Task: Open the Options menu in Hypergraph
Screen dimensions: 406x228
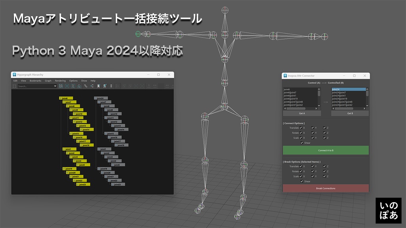Action: click(x=73, y=81)
